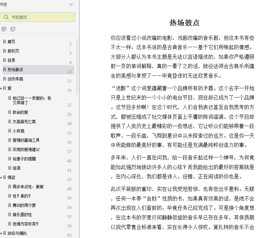Image resolution: width=259 pixels, height=238 pixels.
Task: Click the bookmark icon next to 舞动的荷尔蒙
Action: (10, 206)
